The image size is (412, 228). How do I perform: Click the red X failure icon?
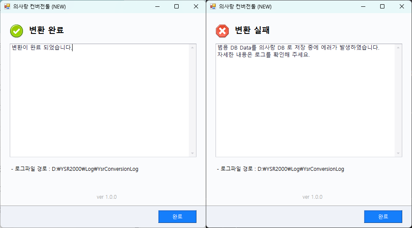coord(222,31)
